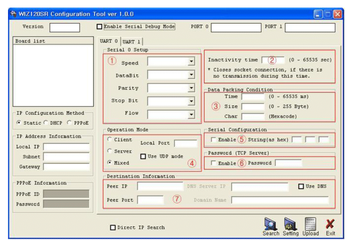Choose Mixed operation mode
The image size is (349, 241).
click(x=109, y=163)
